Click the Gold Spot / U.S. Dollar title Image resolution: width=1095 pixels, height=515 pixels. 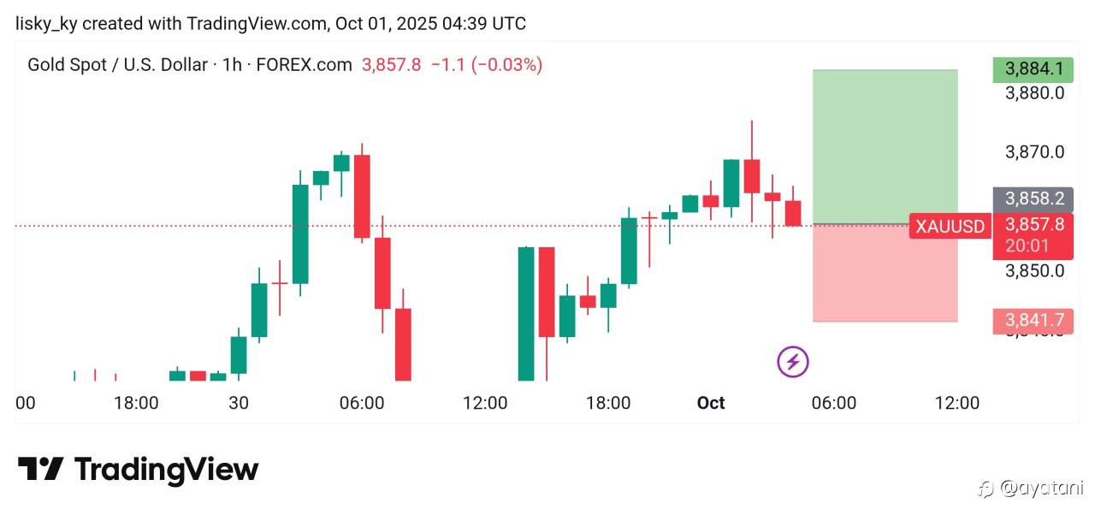tap(117, 64)
